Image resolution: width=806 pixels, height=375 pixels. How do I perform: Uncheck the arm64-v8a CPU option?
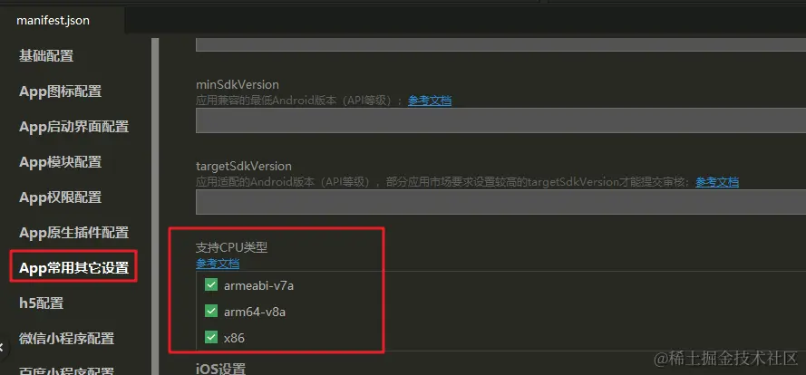coord(210,311)
